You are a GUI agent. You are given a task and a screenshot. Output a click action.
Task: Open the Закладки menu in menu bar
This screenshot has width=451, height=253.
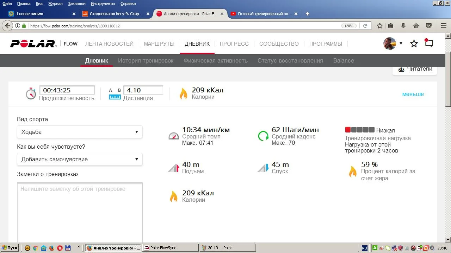tap(76, 4)
